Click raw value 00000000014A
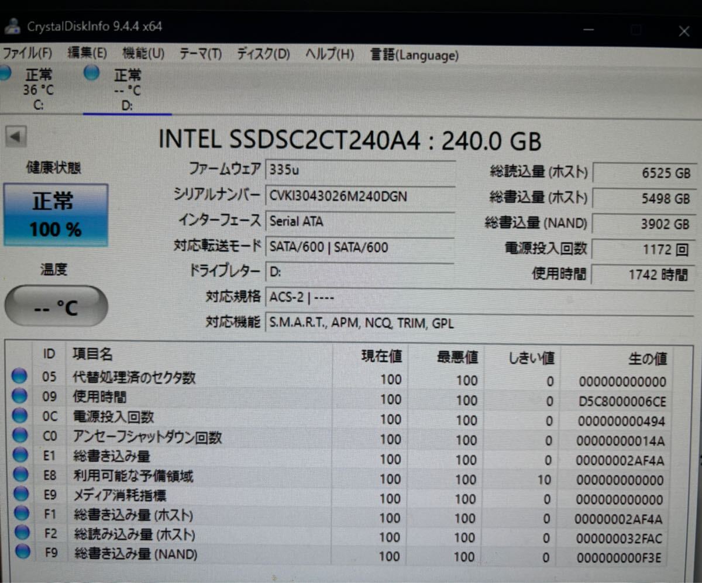This screenshot has height=583, width=702. click(621, 441)
